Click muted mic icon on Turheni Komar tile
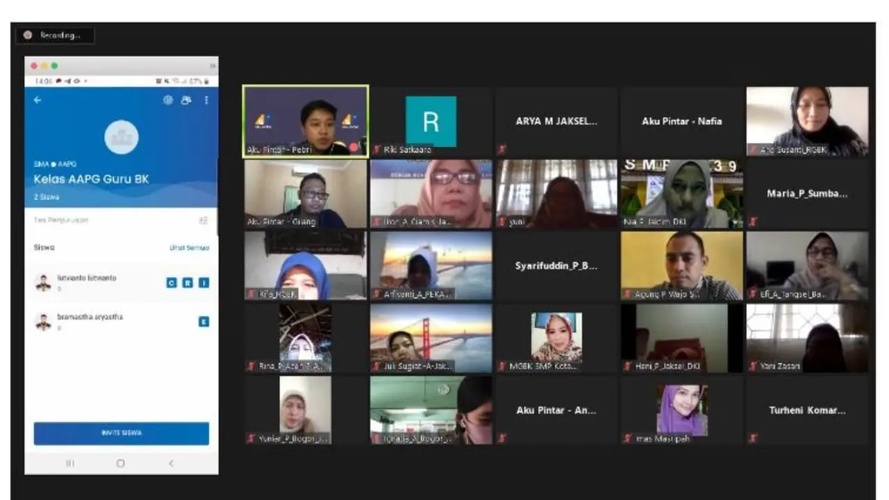The width and height of the screenshot is (889, 500). click(754, 438)
